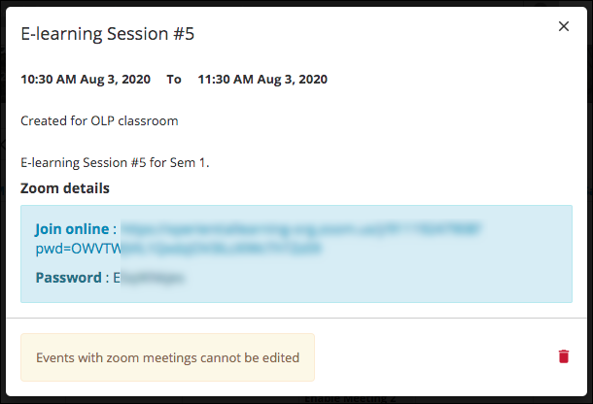Click the Zoom details heading
The height and width of the screenshot is (404, 593).
point(65,188)
